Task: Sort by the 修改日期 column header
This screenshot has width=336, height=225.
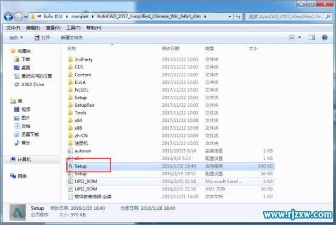Action: tap(170, 49)
